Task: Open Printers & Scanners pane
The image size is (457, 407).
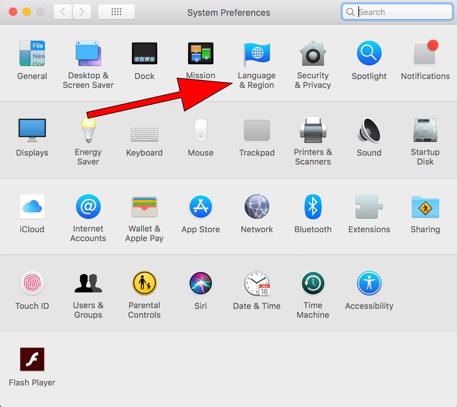Action: point(313,131)
